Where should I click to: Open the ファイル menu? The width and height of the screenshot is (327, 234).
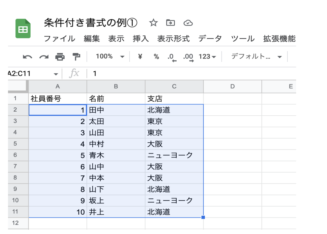[59, 39]
